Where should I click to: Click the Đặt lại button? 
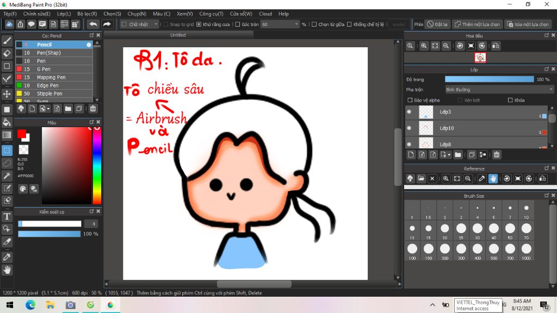click(x=437, y=24)
